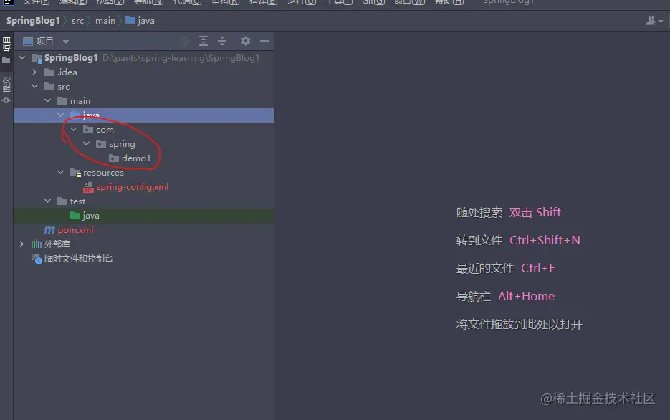Viewport: 670px width, 420px height.
Task: Click the SpringBlog1 module folder icon
Action: click(x=37, y=58)
